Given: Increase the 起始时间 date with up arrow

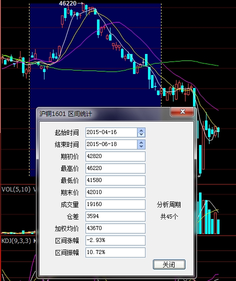Looking at the screenshot, I should tap(141, 130).
